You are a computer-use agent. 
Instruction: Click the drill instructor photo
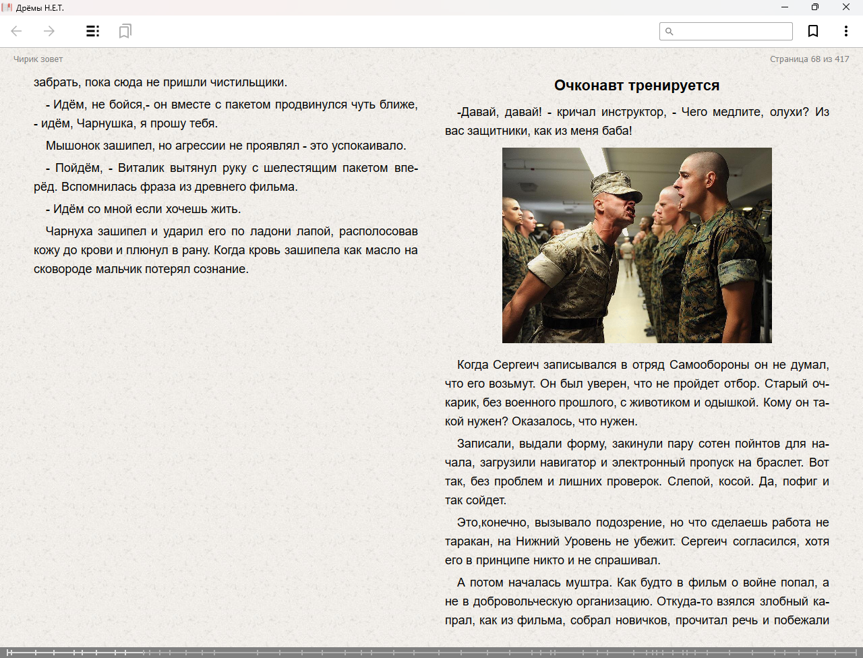coord(636,245)
